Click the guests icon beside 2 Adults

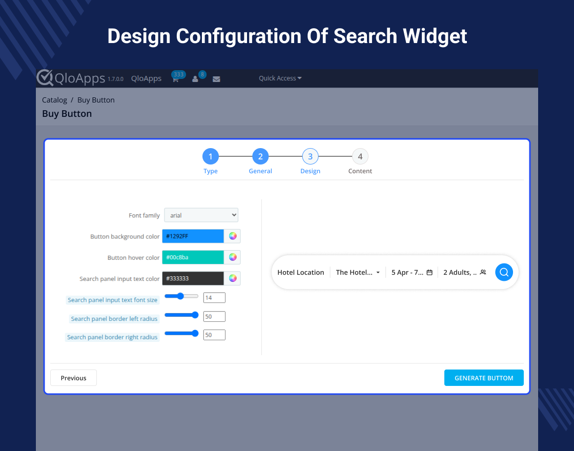[483, 272]
